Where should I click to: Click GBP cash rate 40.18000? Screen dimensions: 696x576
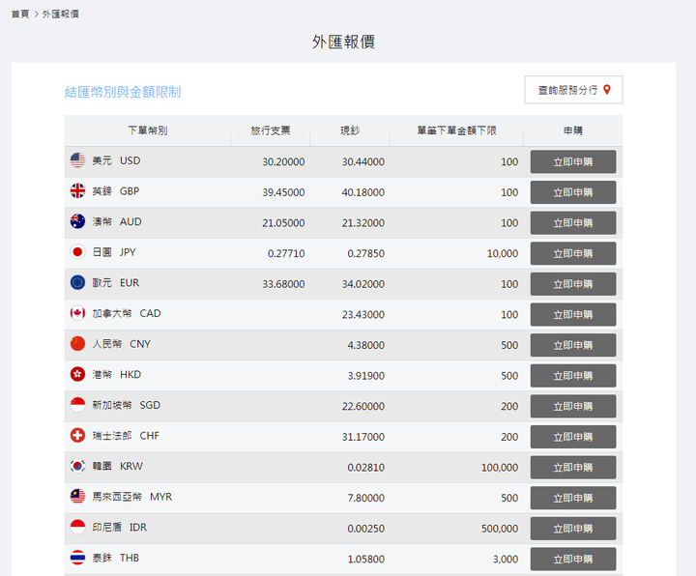click(x=363, y=192)
